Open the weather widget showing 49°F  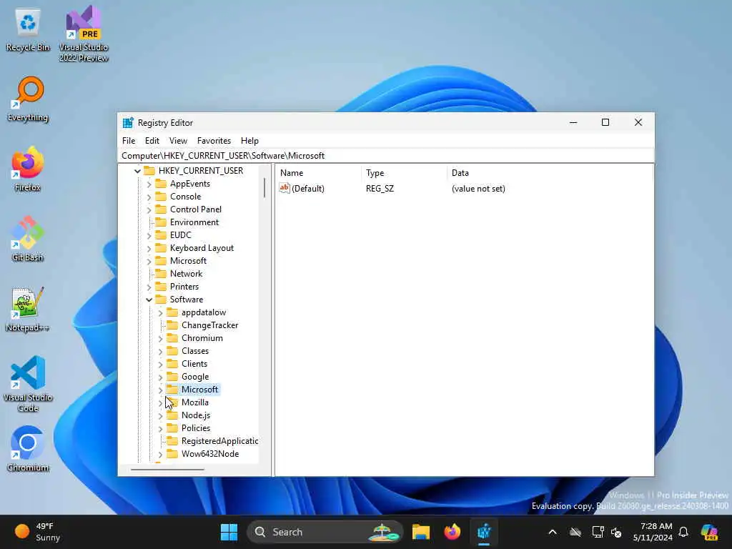pos(38,532)
